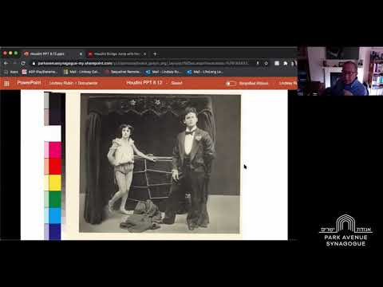Open the Sequential Remote bookmark
This screenshot has width=383, height=287.
point(123,72)
